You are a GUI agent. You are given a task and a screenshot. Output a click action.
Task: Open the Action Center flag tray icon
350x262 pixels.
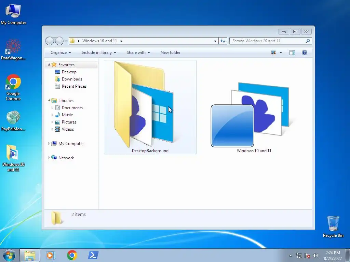click(307, 256)
